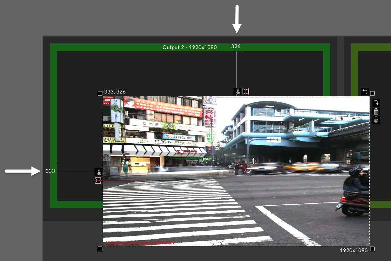Screen dimensions: 391x261
Task: Delete the street photo using the trash icon
Action: [x=376, y=111]
